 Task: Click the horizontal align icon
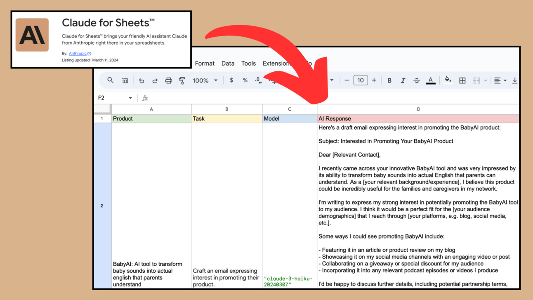498,81
